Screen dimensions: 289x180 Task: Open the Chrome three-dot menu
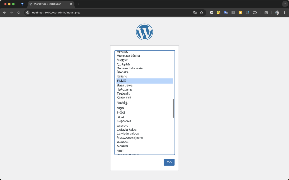284,13
